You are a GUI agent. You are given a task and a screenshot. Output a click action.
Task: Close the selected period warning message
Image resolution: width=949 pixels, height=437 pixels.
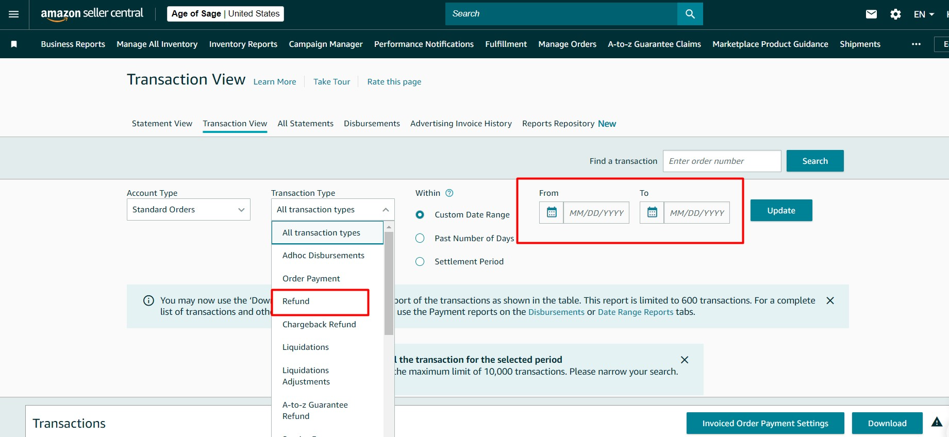pyautogui.click(x=685, y=360)
